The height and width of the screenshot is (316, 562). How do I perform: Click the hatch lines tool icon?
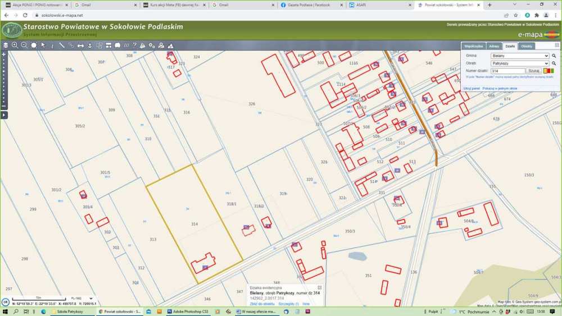click(x=126, y=45)
